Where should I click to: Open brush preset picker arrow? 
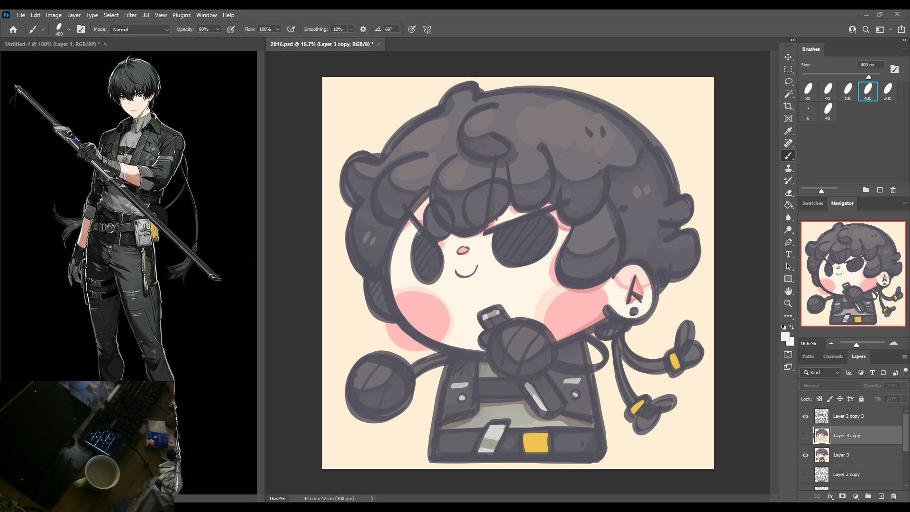(69, 29)
